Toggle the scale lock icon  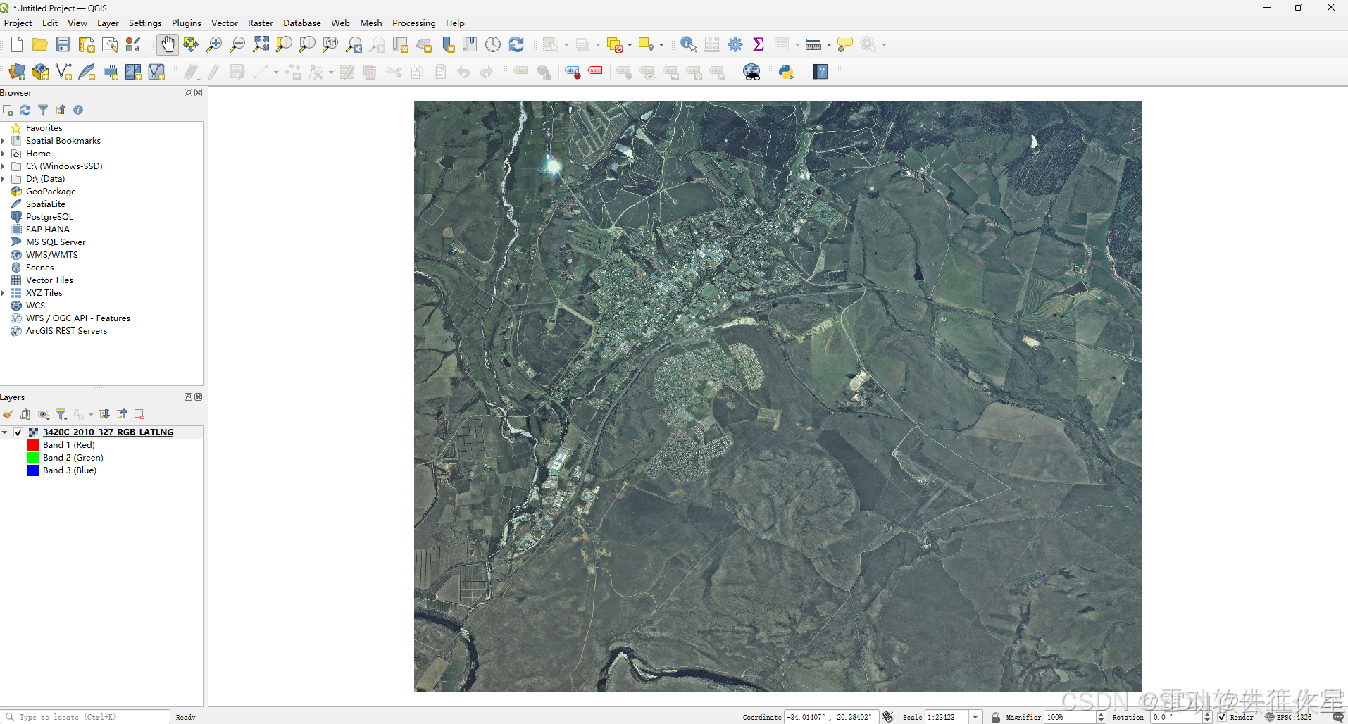[996, 717]
